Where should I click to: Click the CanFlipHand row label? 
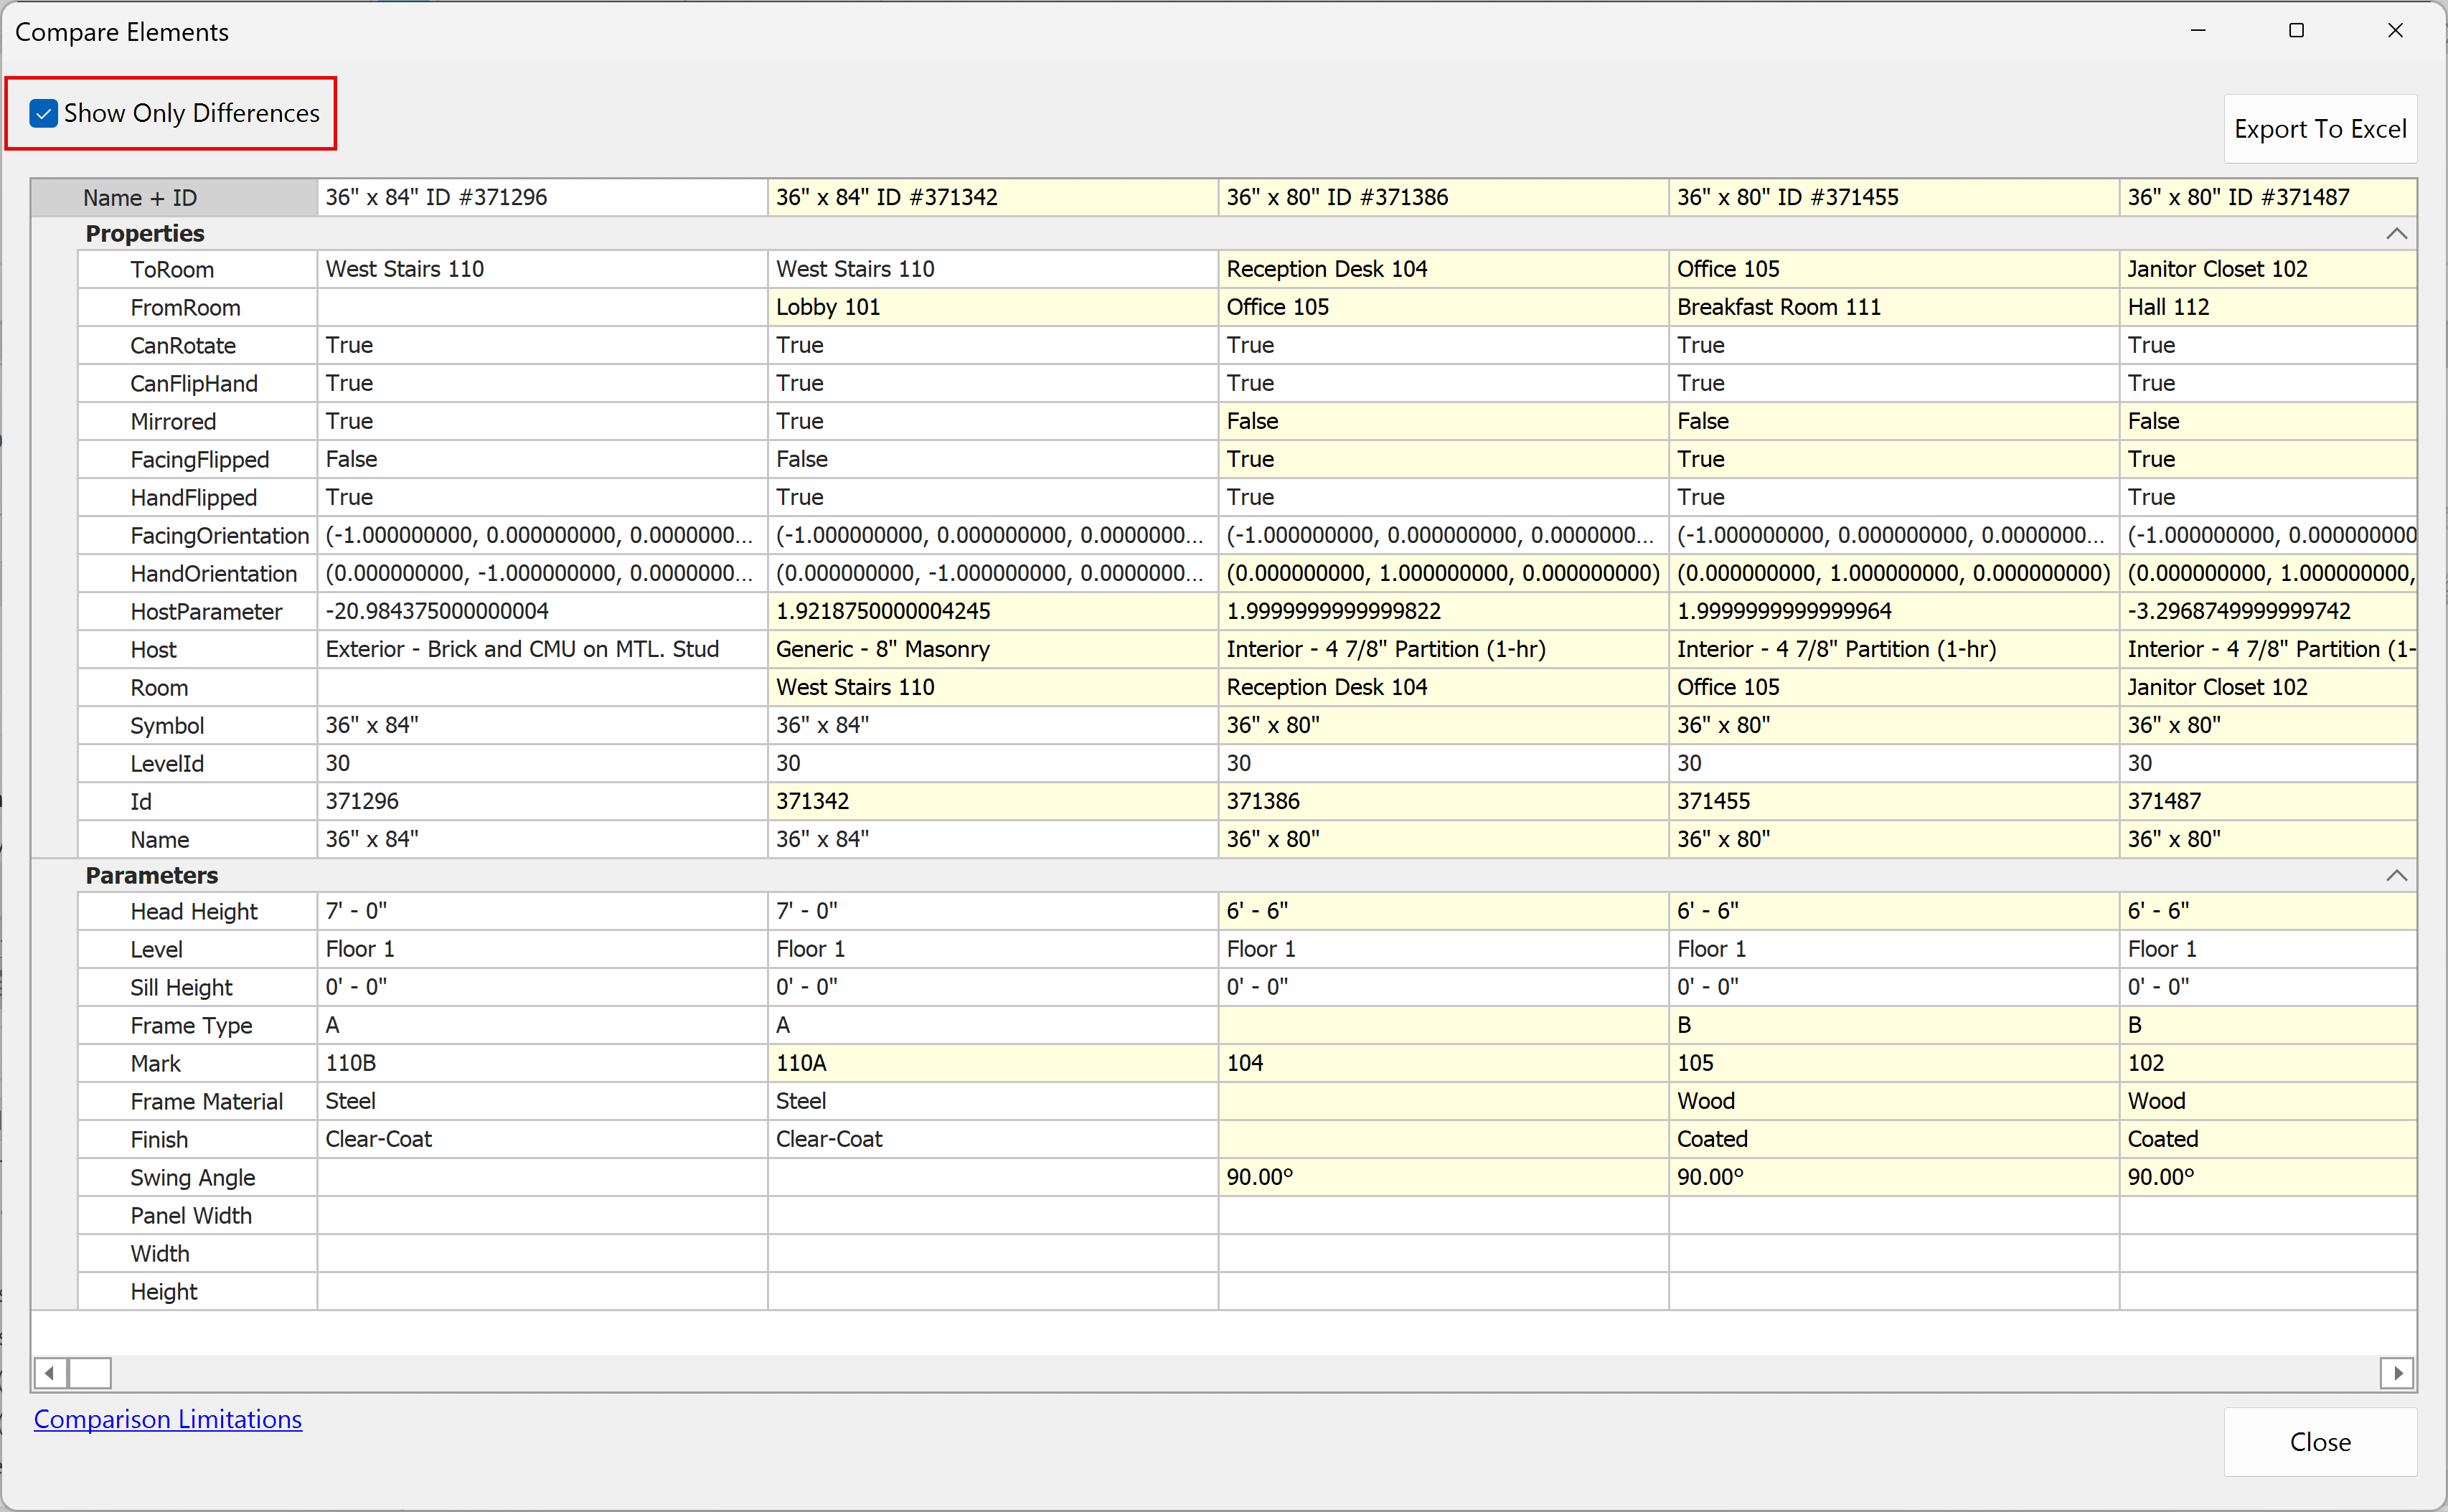click(198, 384)
